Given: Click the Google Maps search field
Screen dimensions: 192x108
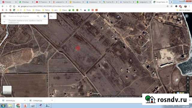Looking at the screenshot, I should (x=22, y=16).
